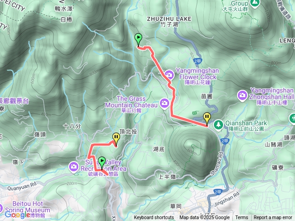The height and width of the screenshot is (221, 295).
Task: Click the Qianshan Park green tree icon
Action: pyautogui.click(x=218, y=124)
